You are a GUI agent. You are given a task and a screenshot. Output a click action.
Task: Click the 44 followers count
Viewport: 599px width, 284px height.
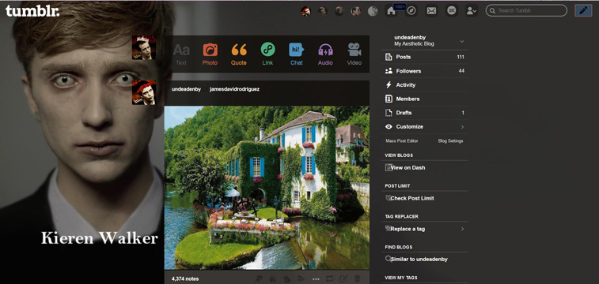(x=461, y=71)
